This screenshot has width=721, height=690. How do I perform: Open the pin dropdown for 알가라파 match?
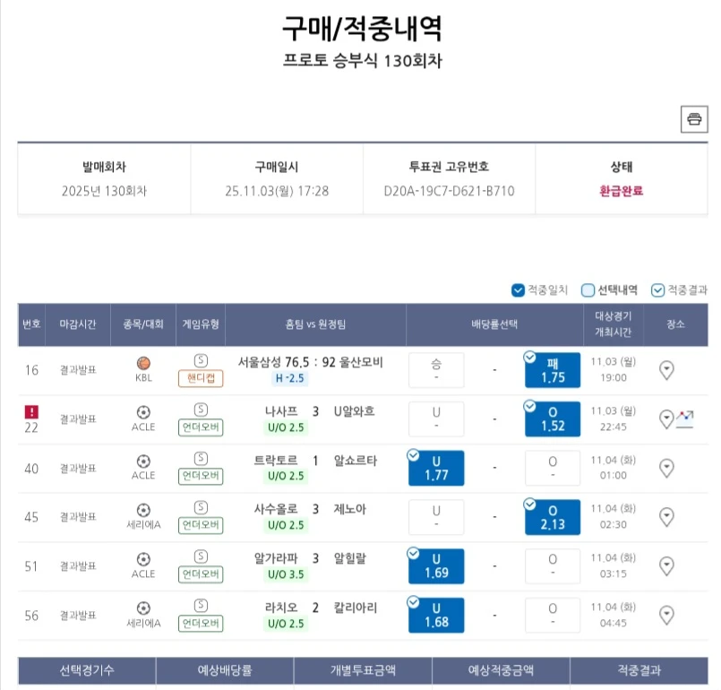(x=666, y=565)
